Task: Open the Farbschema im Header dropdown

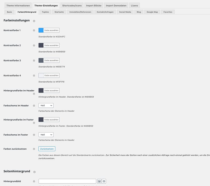Action: (x=46, y=106)
